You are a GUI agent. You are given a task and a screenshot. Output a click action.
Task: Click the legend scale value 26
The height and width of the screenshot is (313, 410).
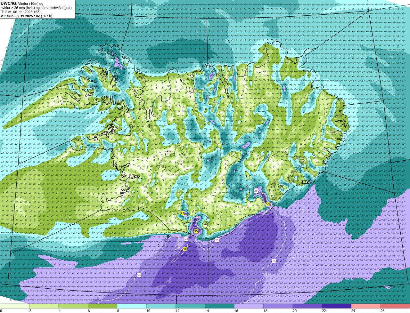(x=382, y=311)
